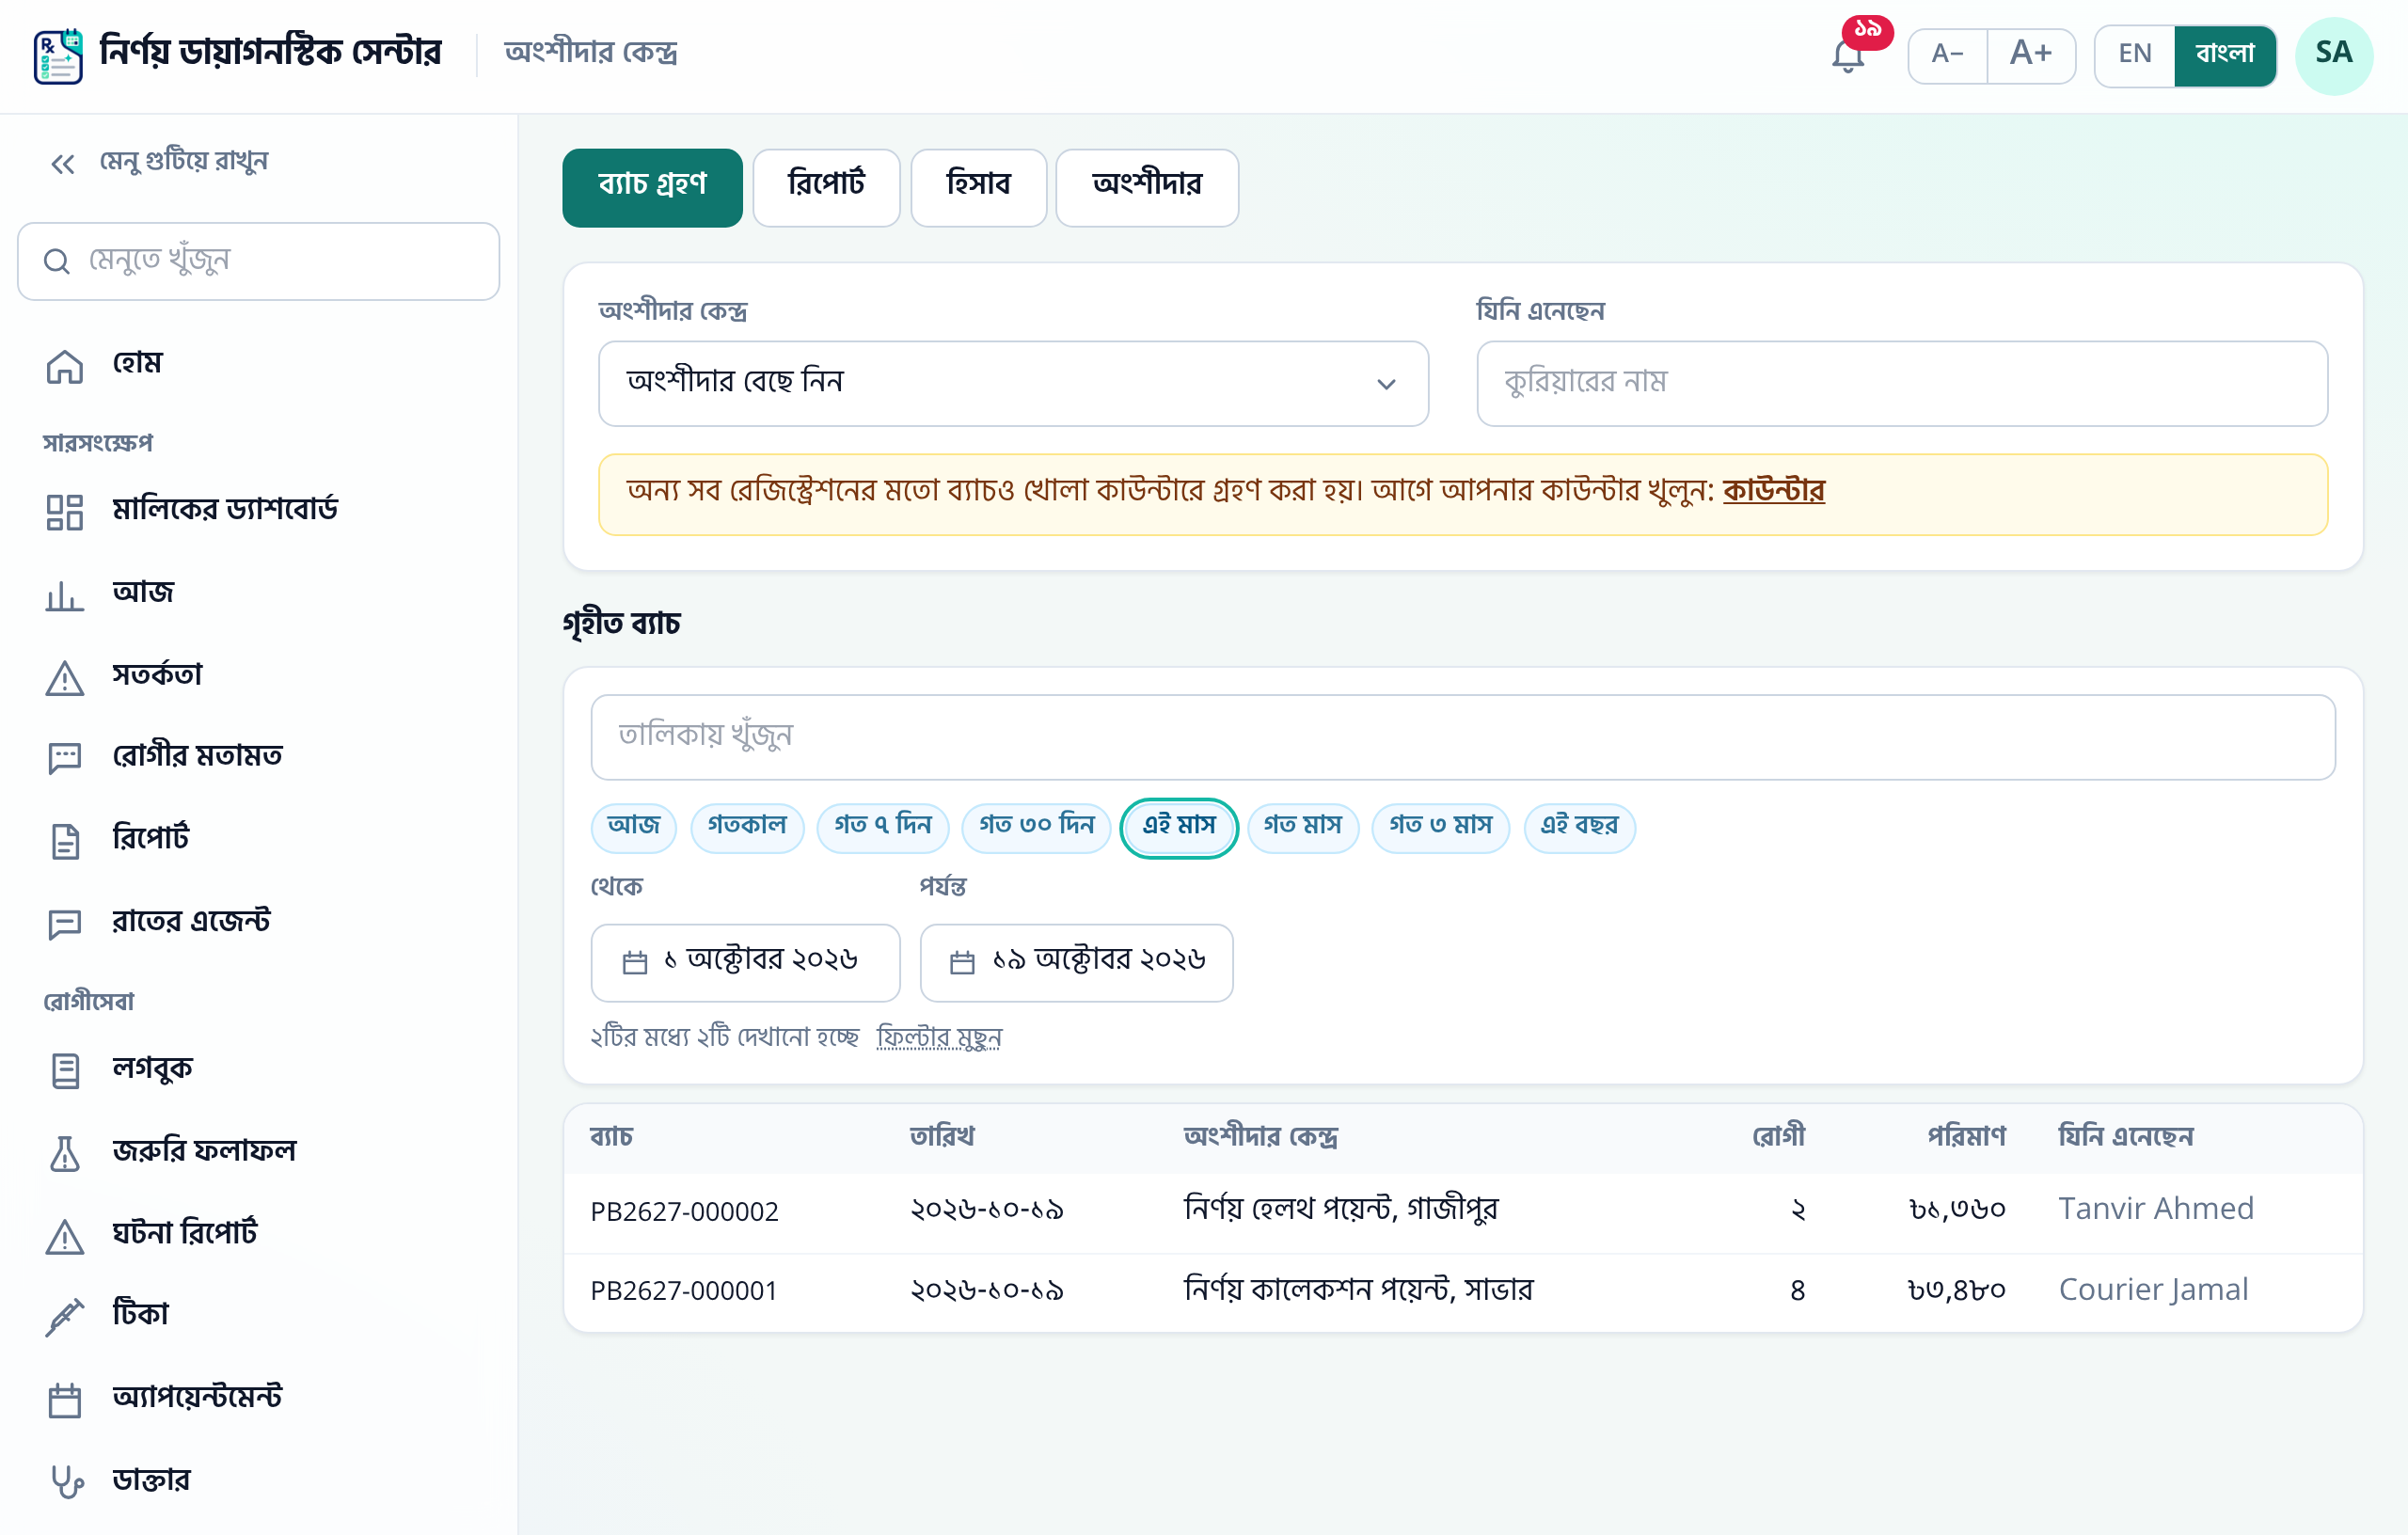Filter batches by আজ chip
The height and width of the screenshot is (1535, 2408).
coord(633,827)
